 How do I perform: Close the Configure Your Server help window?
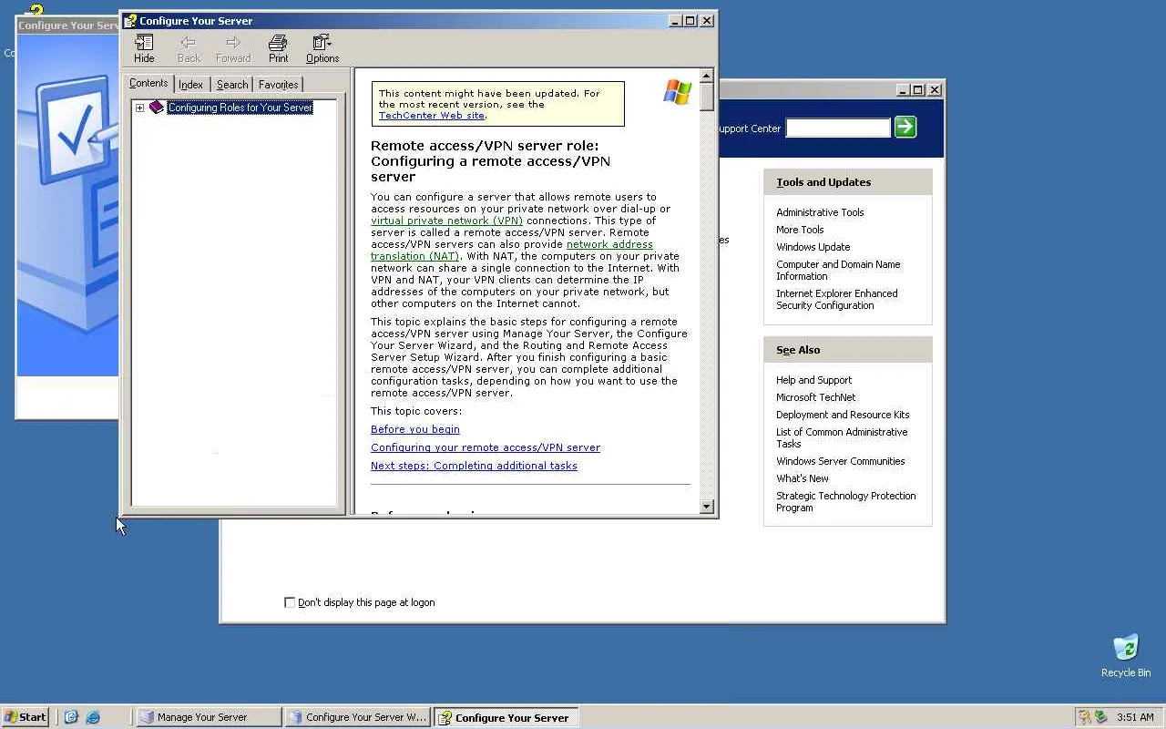pyautogui.click(x=707, y=20)
